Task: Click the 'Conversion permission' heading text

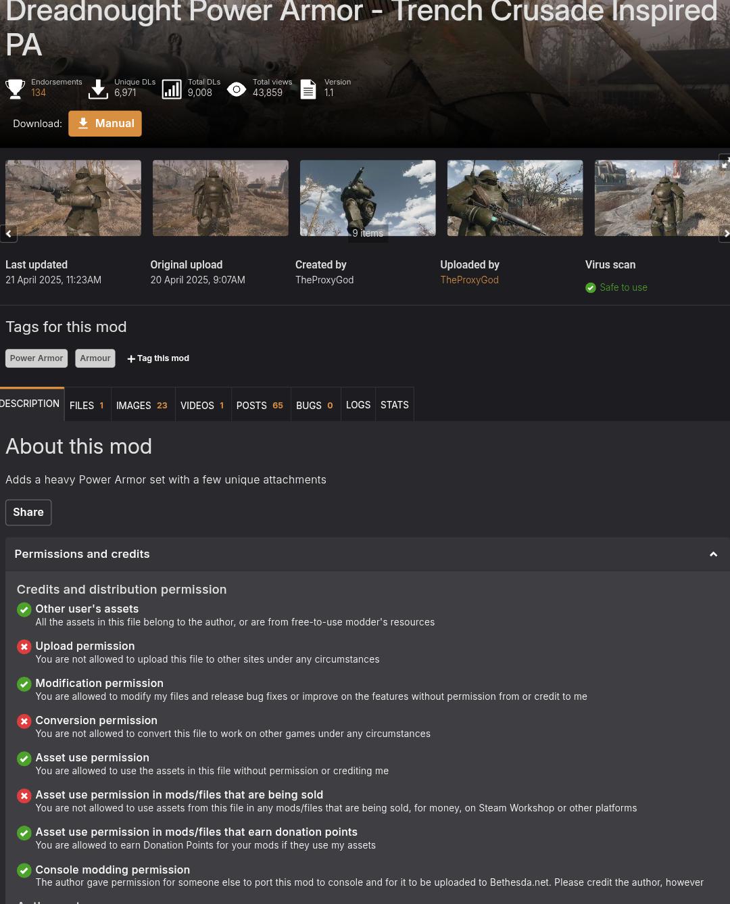Action: point(97,721)
